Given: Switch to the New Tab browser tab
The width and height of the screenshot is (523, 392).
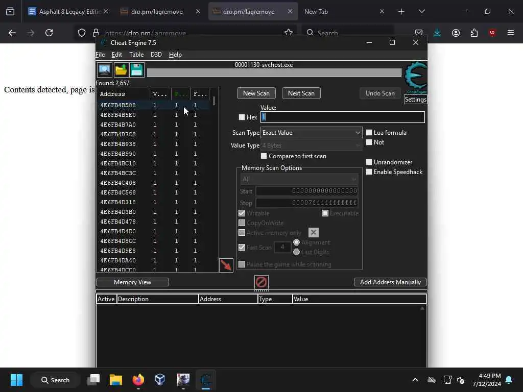Looking at the screenshot, I should click(x=344, y=12).
